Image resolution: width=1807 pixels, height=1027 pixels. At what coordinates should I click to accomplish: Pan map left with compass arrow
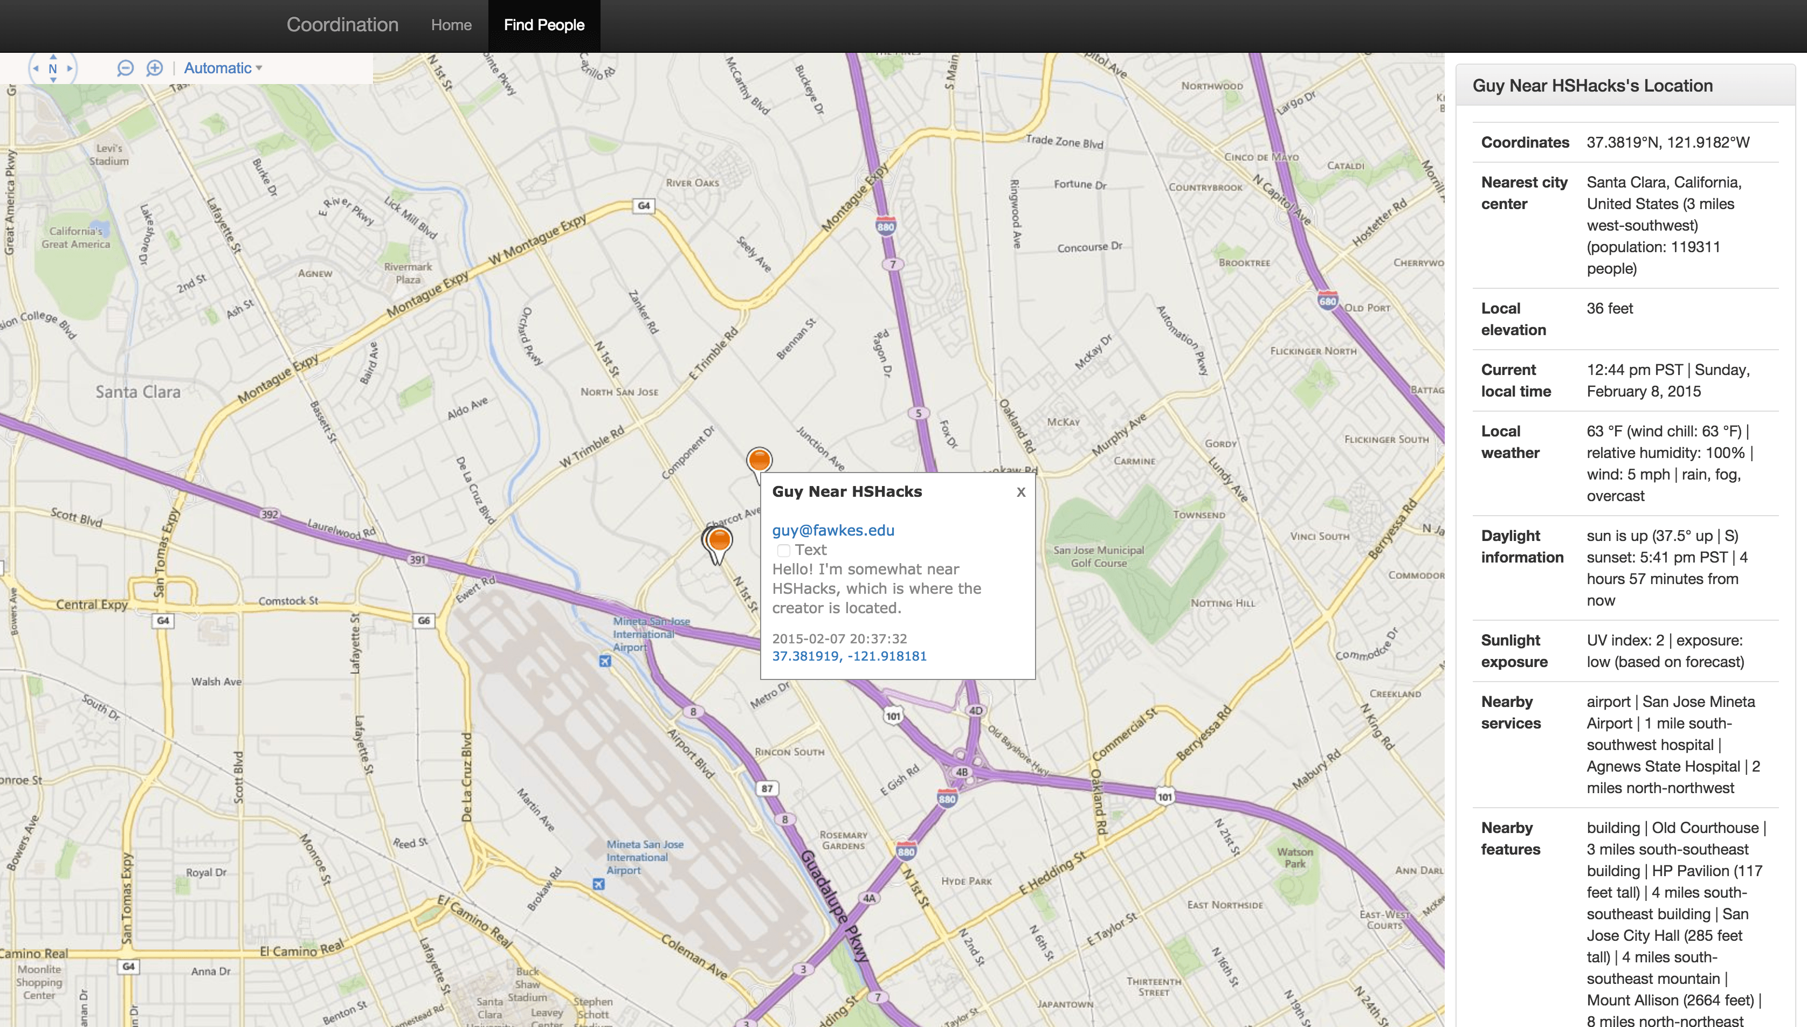pos(36,68)
